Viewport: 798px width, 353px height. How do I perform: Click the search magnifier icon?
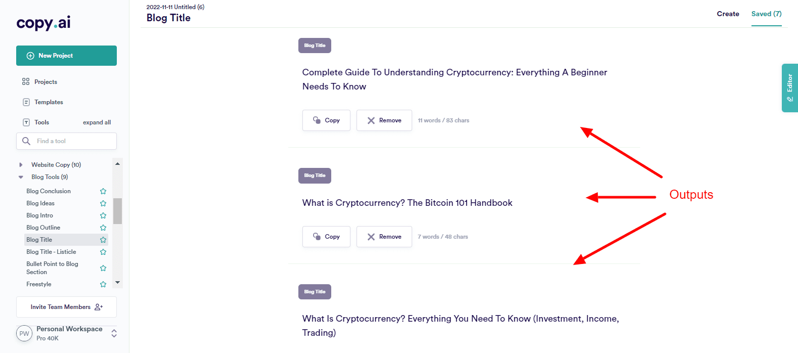(26, 141)
